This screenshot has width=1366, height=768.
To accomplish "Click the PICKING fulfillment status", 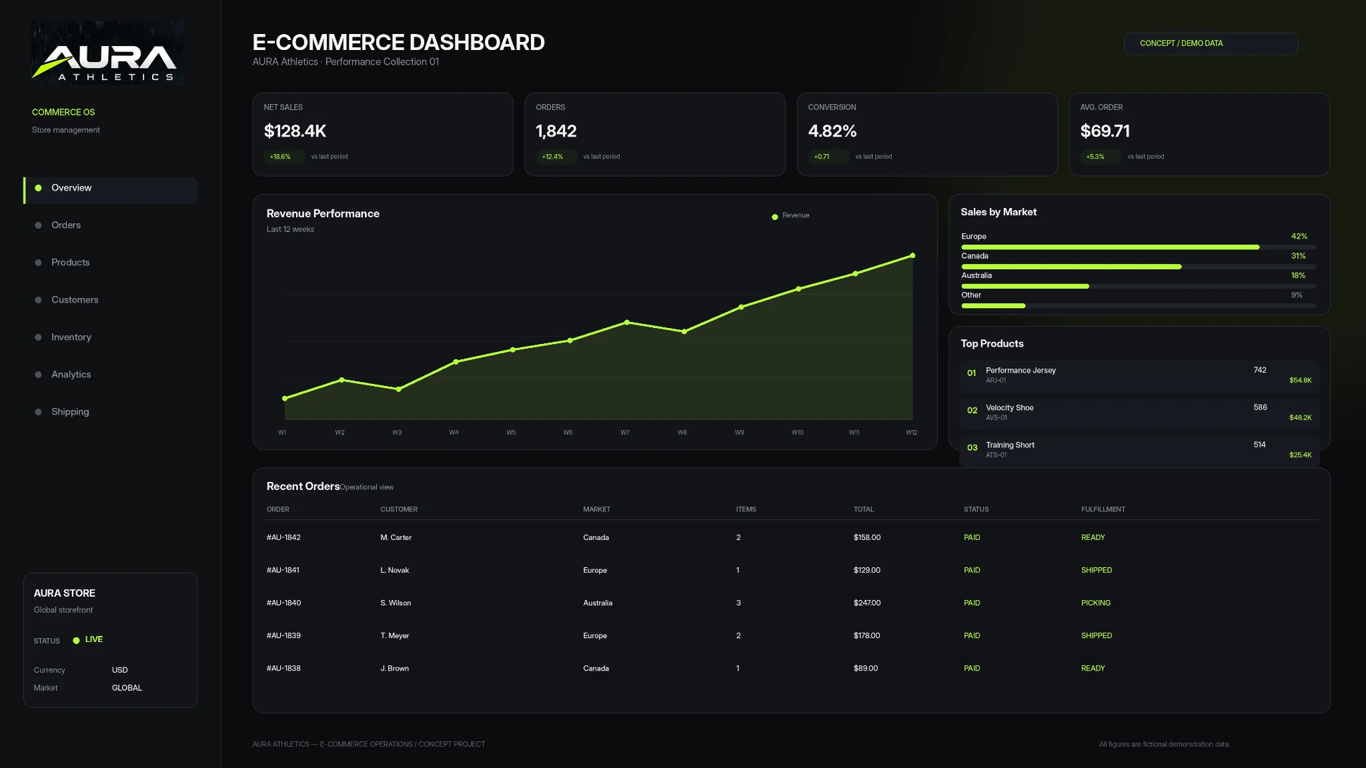I will 1095,603.
